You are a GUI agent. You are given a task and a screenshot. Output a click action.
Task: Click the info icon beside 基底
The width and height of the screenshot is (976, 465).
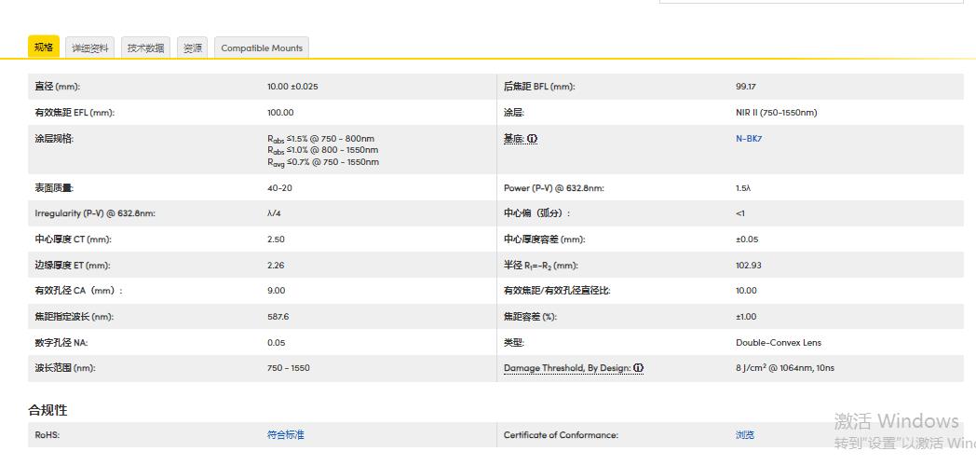point(532,139)
